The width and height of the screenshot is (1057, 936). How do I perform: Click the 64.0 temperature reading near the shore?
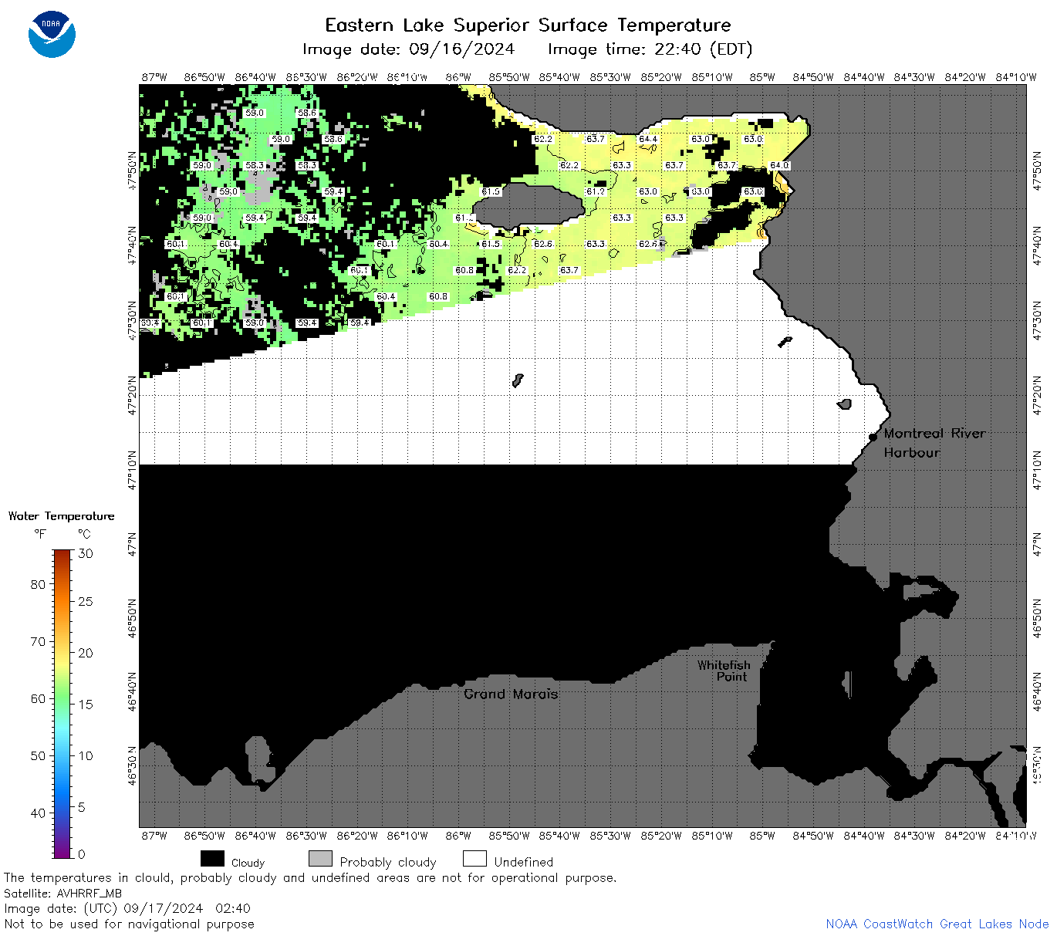(x=779, y=165)
